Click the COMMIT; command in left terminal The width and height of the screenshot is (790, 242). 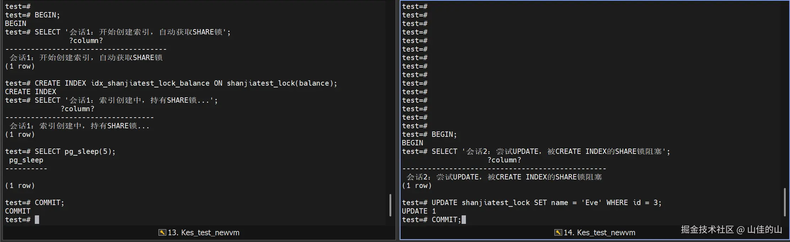(49, 203)
